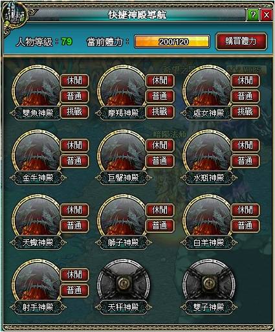
Task: Select 普通 difficulty for 處女神殿
Action: [245, 96]
